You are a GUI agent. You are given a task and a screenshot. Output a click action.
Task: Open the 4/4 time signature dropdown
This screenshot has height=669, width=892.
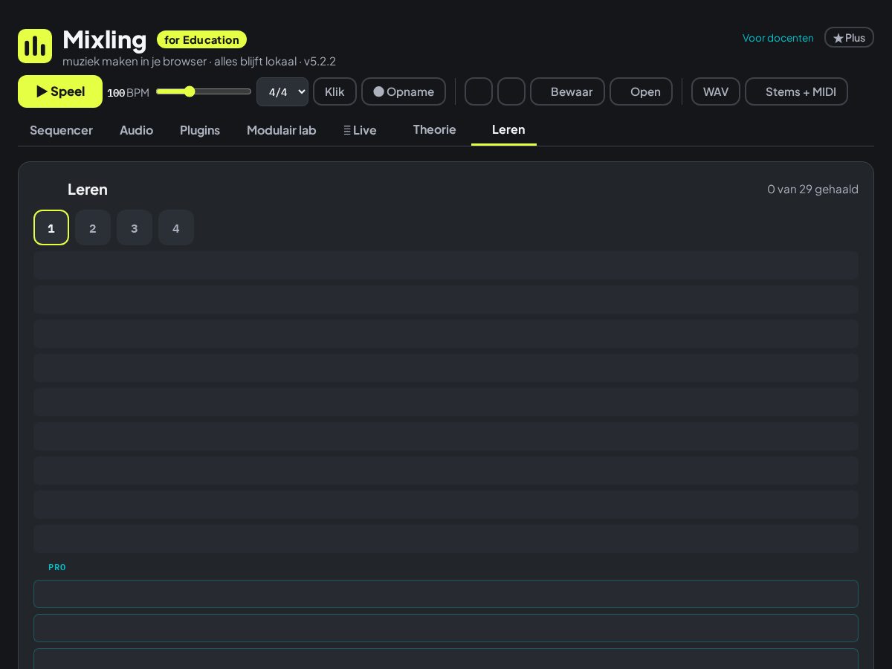[282, 91]
